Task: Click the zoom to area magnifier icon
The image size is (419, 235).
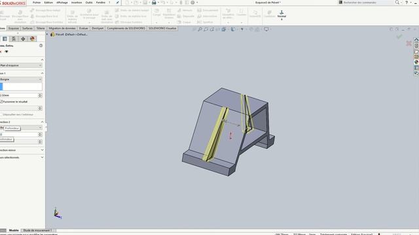Action: point(206,29)
